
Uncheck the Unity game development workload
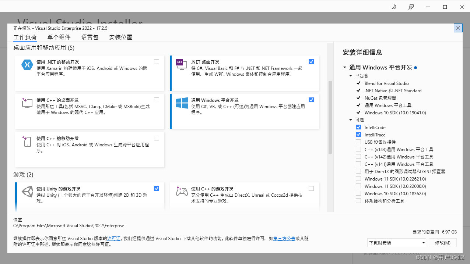pos(157,189)
